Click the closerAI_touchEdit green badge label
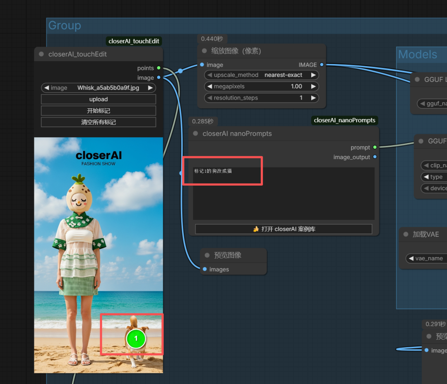 [134, 41]
